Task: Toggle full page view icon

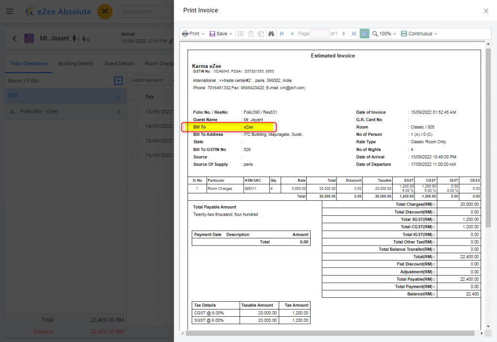Action: click(x=364, y=33)
